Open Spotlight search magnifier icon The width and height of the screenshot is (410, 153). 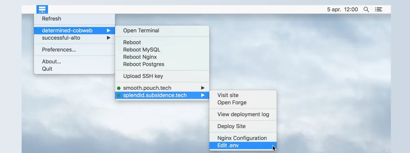click(366, 10)
